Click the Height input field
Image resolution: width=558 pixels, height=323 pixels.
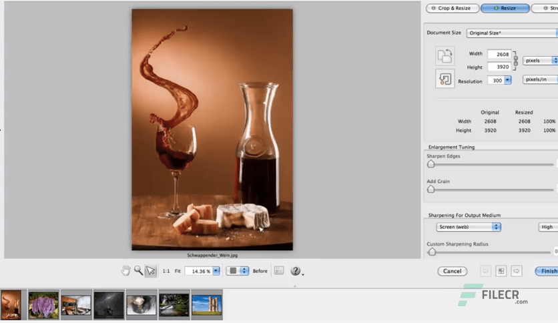coord(499,67)
